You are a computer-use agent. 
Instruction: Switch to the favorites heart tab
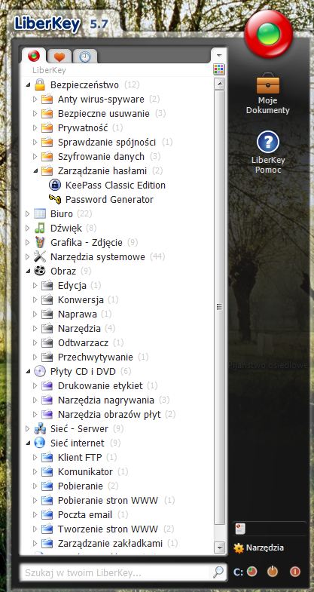point(59,57)
